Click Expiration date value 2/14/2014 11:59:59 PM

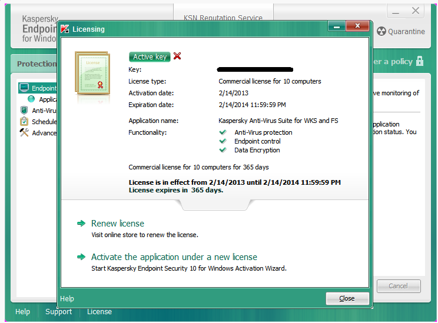252,105
